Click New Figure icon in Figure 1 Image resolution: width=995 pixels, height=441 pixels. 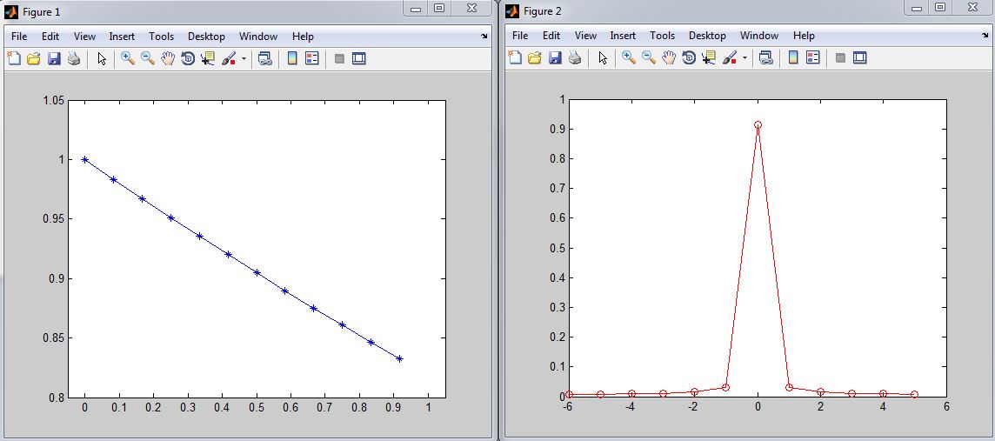coord(14,58)
